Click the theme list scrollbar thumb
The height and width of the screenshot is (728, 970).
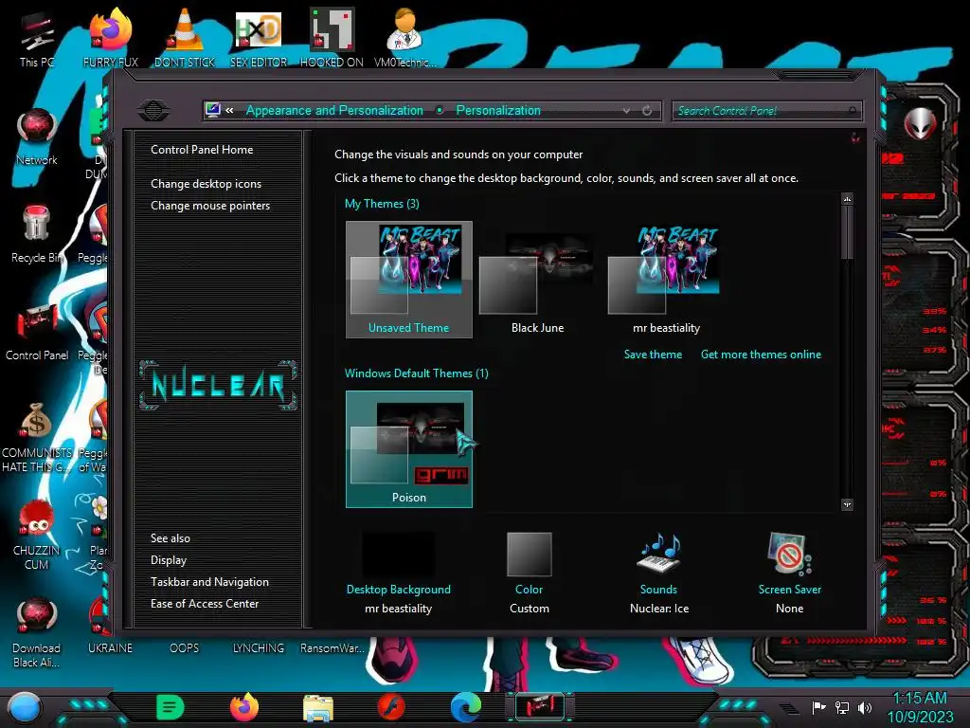click(847, 232)
